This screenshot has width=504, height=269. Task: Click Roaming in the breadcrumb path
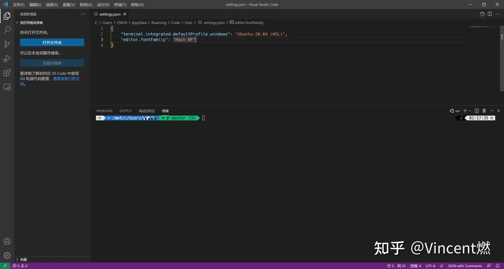pos(159,23)
